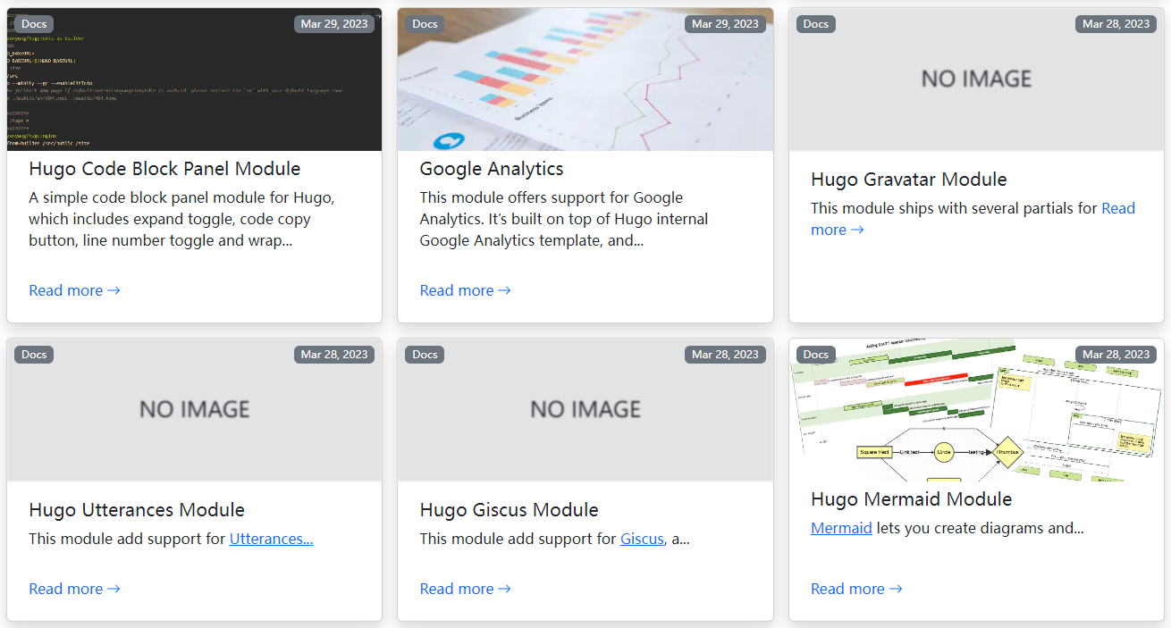The height and width of the screenshot is (628, 1171).
Task: Open the Mermaid link in Hugo Mermaid Module
Action: [840, 527]
